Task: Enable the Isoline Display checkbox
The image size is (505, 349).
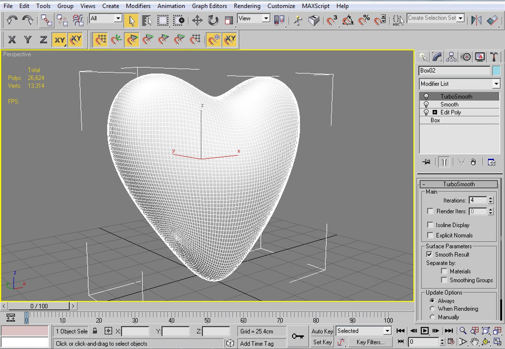Action: pos(430,225)
